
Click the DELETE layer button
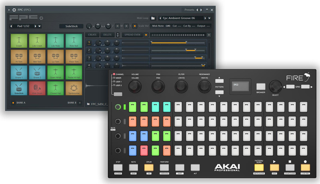point(107,35)
